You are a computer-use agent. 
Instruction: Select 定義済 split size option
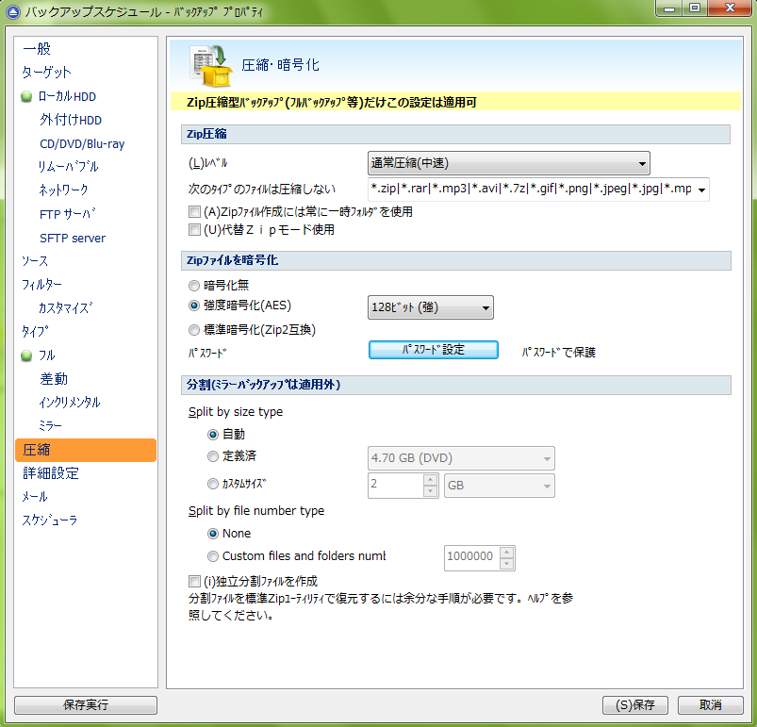[x=212, y=456]
